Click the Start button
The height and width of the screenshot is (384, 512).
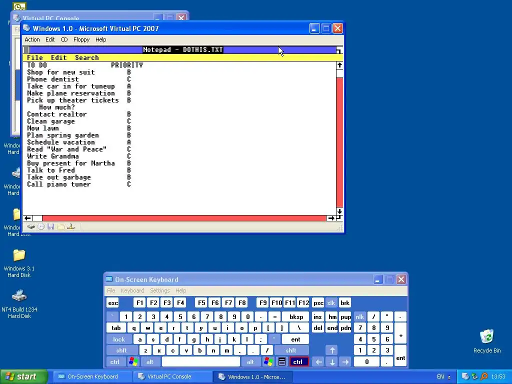click(x=23, y=377)
